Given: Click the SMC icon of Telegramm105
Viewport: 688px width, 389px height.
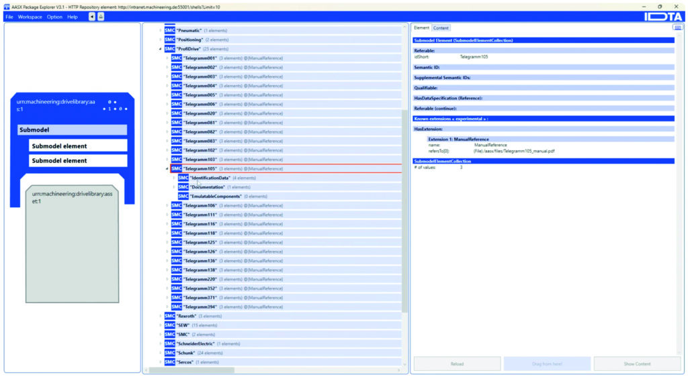Looking at the screenshot, I should [177, 168].
